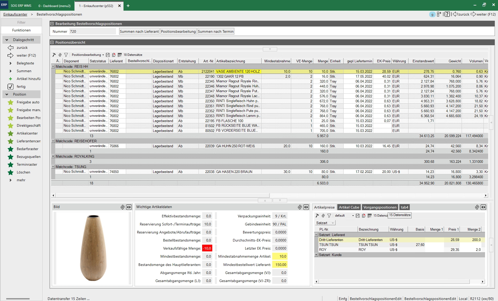This screenshot has height=301, width=498.
Task: Click the zurück arrow icon in sidebar
Action: click(10, 48)
